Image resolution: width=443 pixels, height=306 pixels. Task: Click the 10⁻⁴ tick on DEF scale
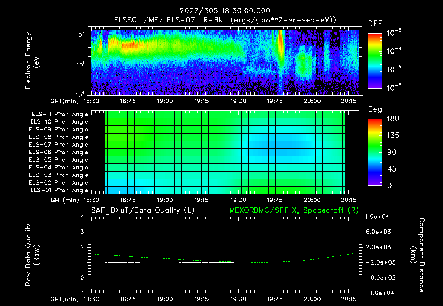(394, 51)
